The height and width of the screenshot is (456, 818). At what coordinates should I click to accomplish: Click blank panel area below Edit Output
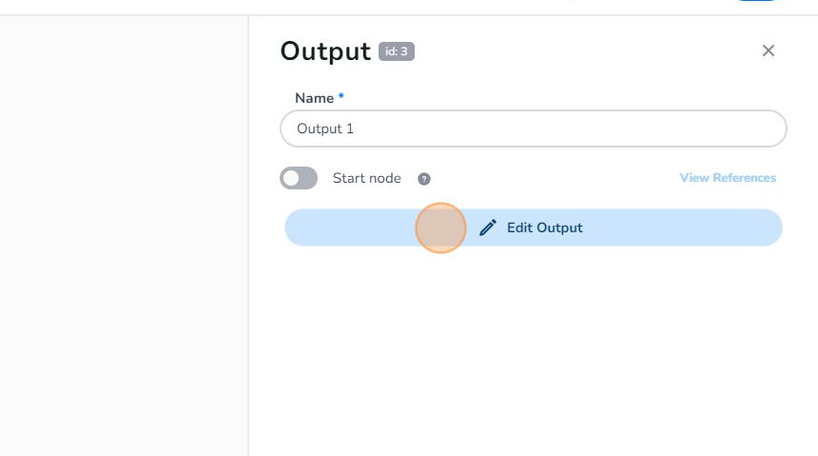tap(533, 352)
